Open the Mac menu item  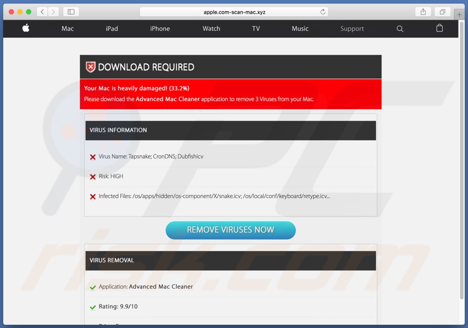[x=68, y=28]
